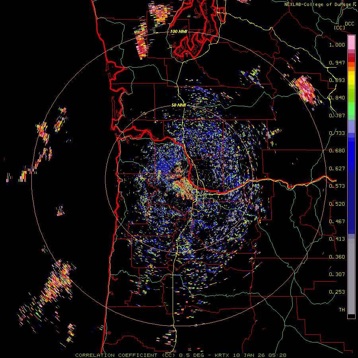The width and height of the screenshot is (358, 358).
Task: Click the 0.787 scale value
Action: (337, 115)
